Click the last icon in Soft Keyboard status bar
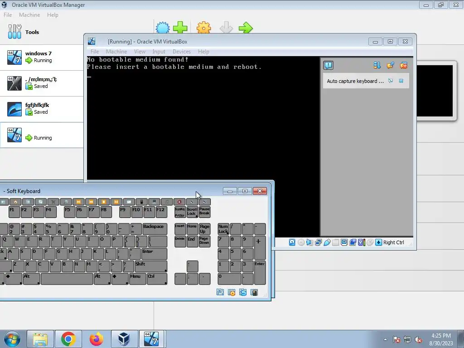Viewport: 464px width, 348px height. (254, 292)
